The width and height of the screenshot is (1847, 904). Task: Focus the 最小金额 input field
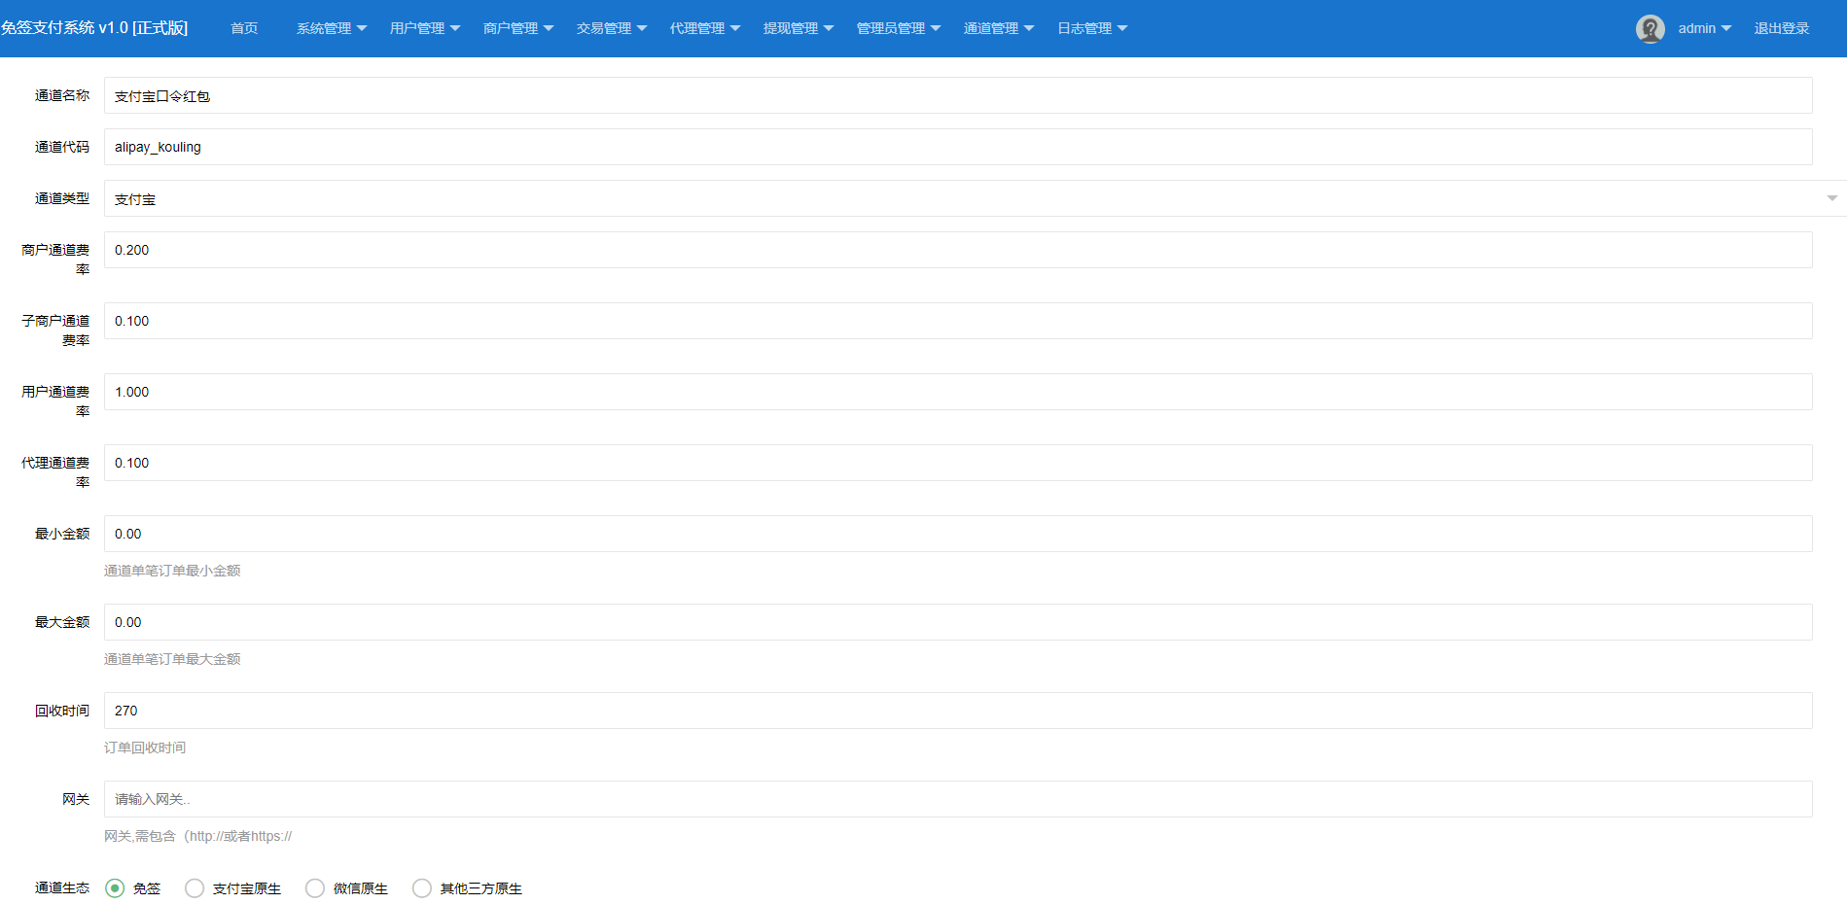pyautogui.click(x=958, y=534)
